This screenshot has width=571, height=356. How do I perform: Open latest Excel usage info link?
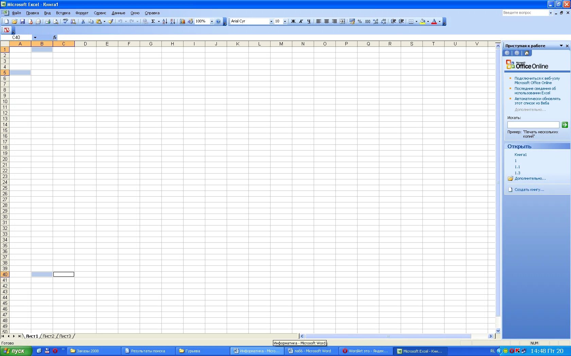click(x=535, y=91)
